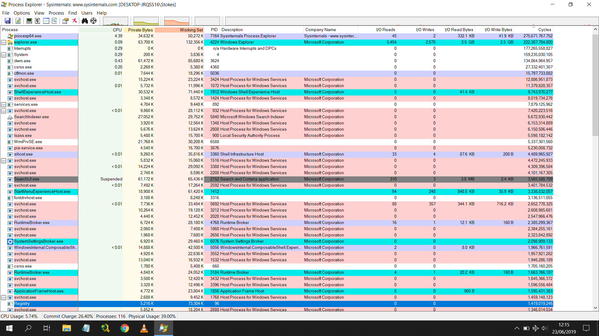
Task: Toggle the process tree view icon
Action: [37, 21]
